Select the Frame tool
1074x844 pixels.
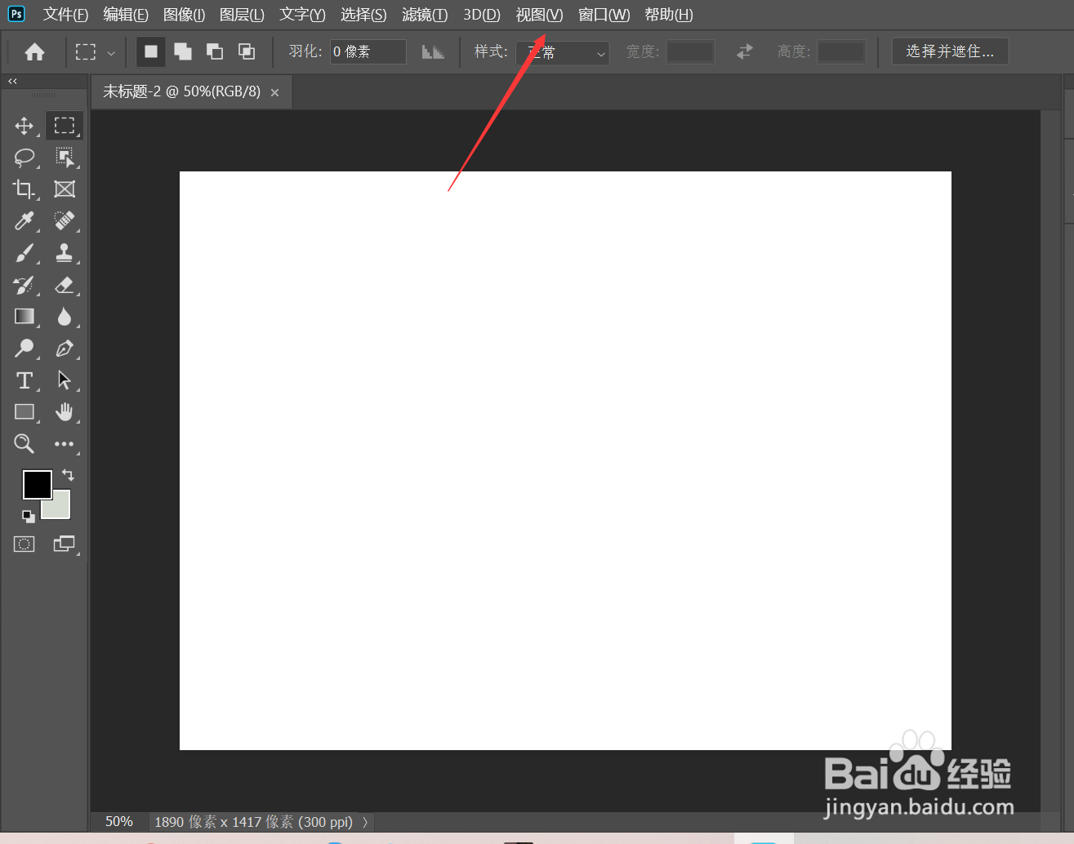pos(65,189)
